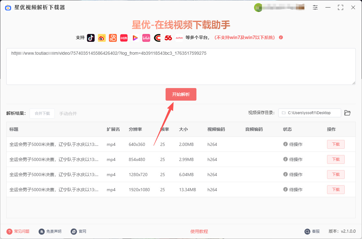Download the 640x360 video
The image size is (362, 239).
tap(336, 144)
